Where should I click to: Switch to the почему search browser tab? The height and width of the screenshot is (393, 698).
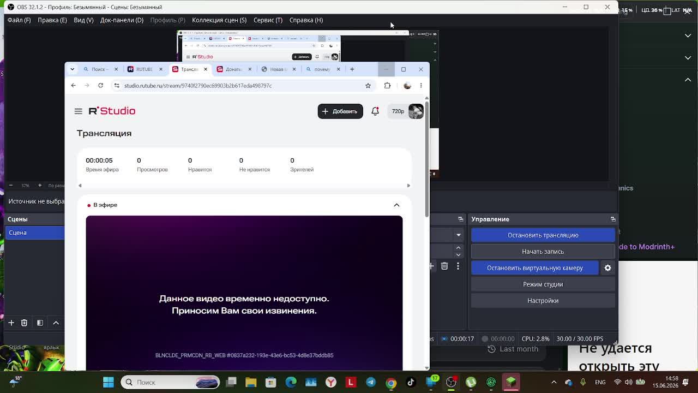point(323,69)
